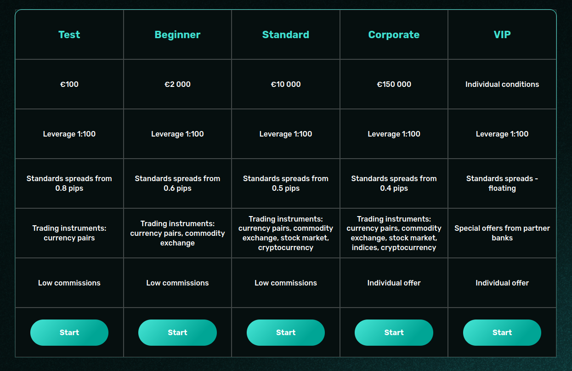Click Special offers from partner banks

point(502,233)
